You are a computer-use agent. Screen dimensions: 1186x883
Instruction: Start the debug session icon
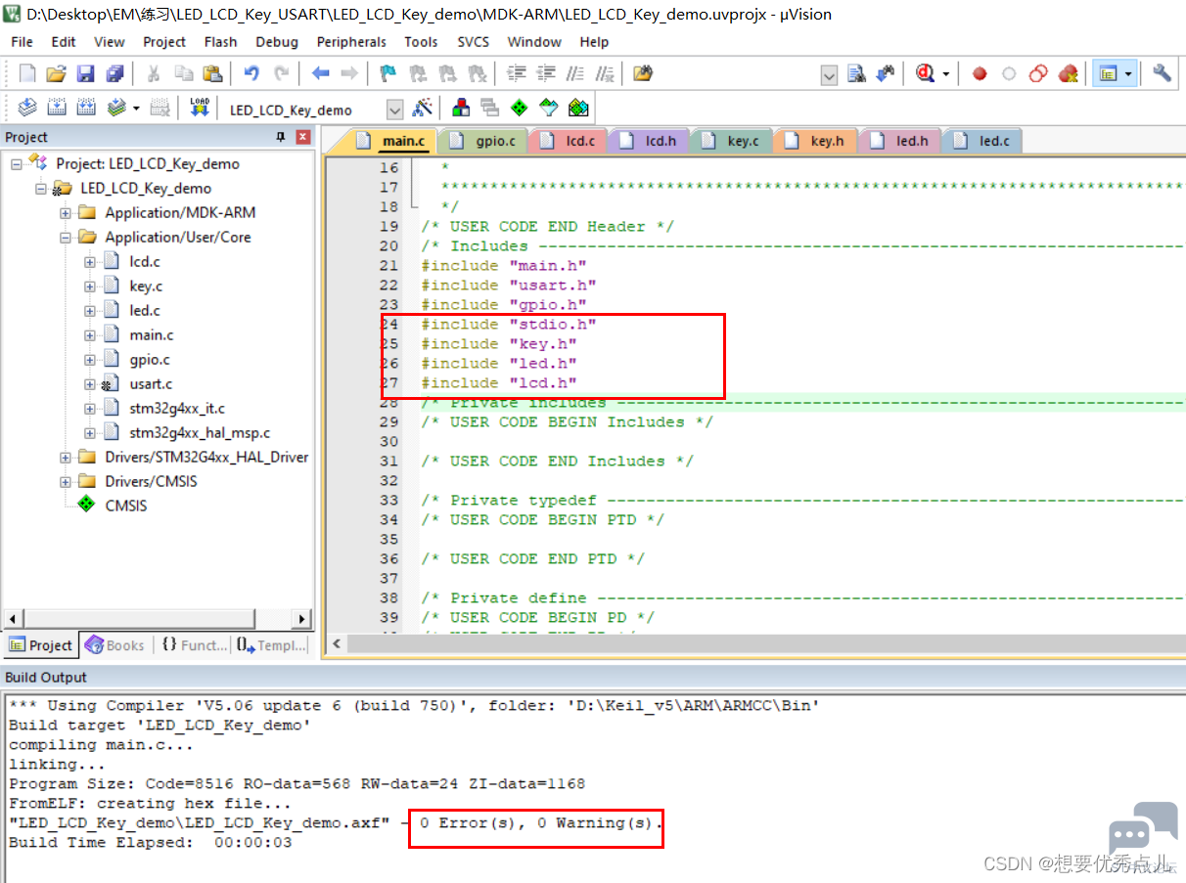926,73
